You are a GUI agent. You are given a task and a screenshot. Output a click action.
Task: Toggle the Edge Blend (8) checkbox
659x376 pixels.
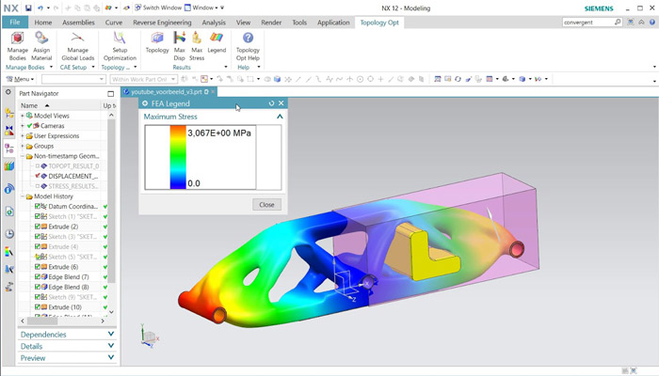[38, 287]
